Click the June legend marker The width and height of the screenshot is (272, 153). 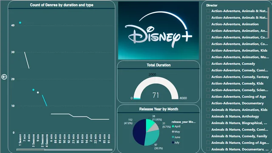click(173, 137)
